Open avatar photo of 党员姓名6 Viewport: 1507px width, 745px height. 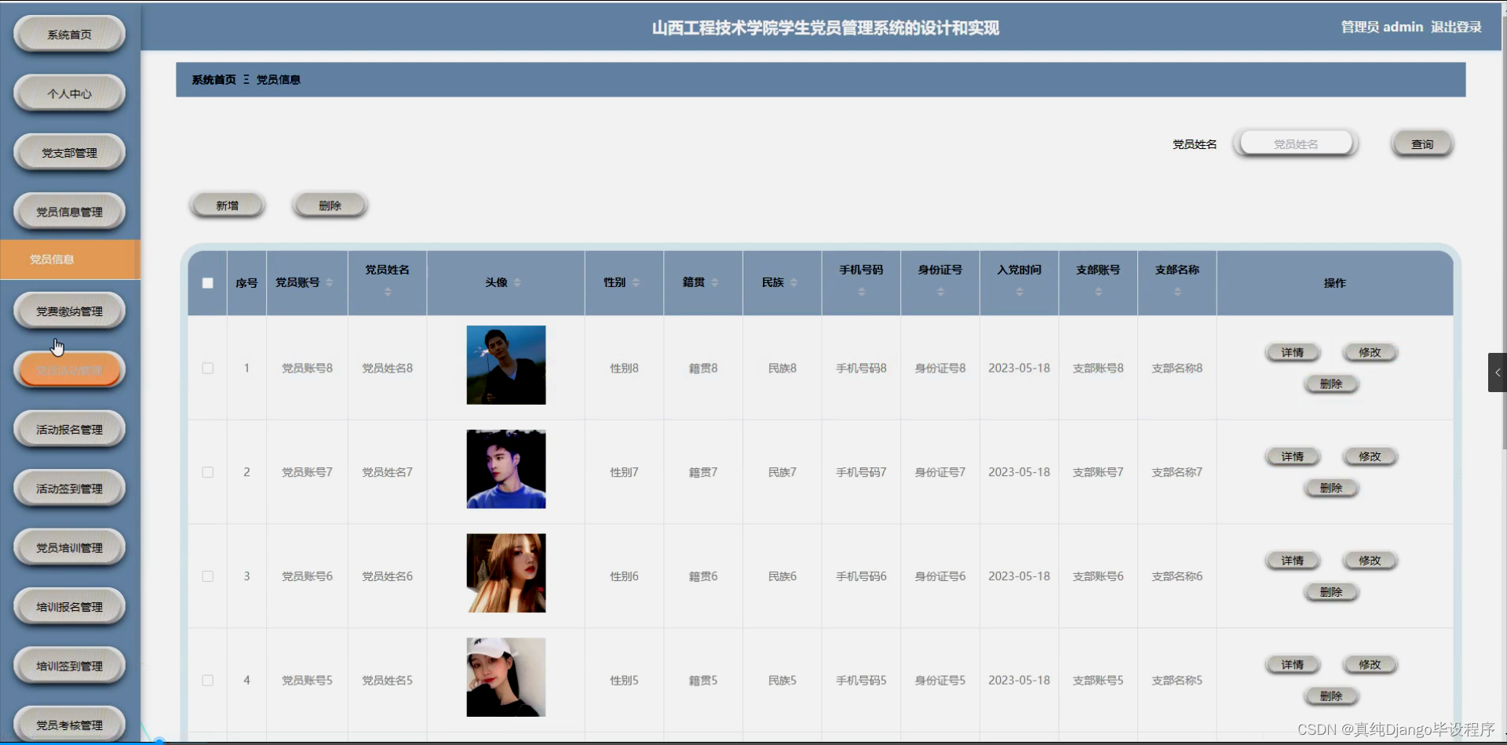506,573
